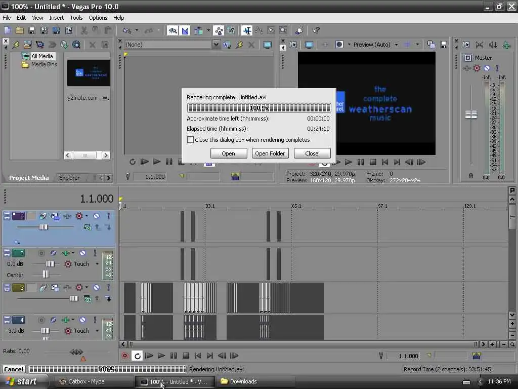Click Save Snapshot to File icon in preview

click(444, 45)
